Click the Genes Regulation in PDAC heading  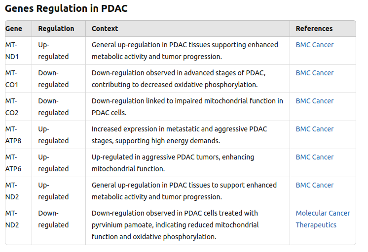click(67, 9)
